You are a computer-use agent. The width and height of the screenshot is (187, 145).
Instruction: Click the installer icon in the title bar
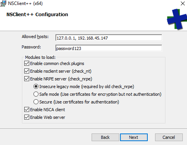(x=3, y=3)
